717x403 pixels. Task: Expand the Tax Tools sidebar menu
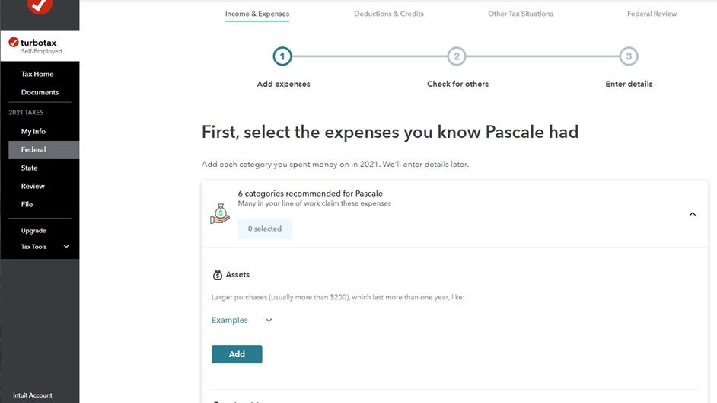pos(65,247)
